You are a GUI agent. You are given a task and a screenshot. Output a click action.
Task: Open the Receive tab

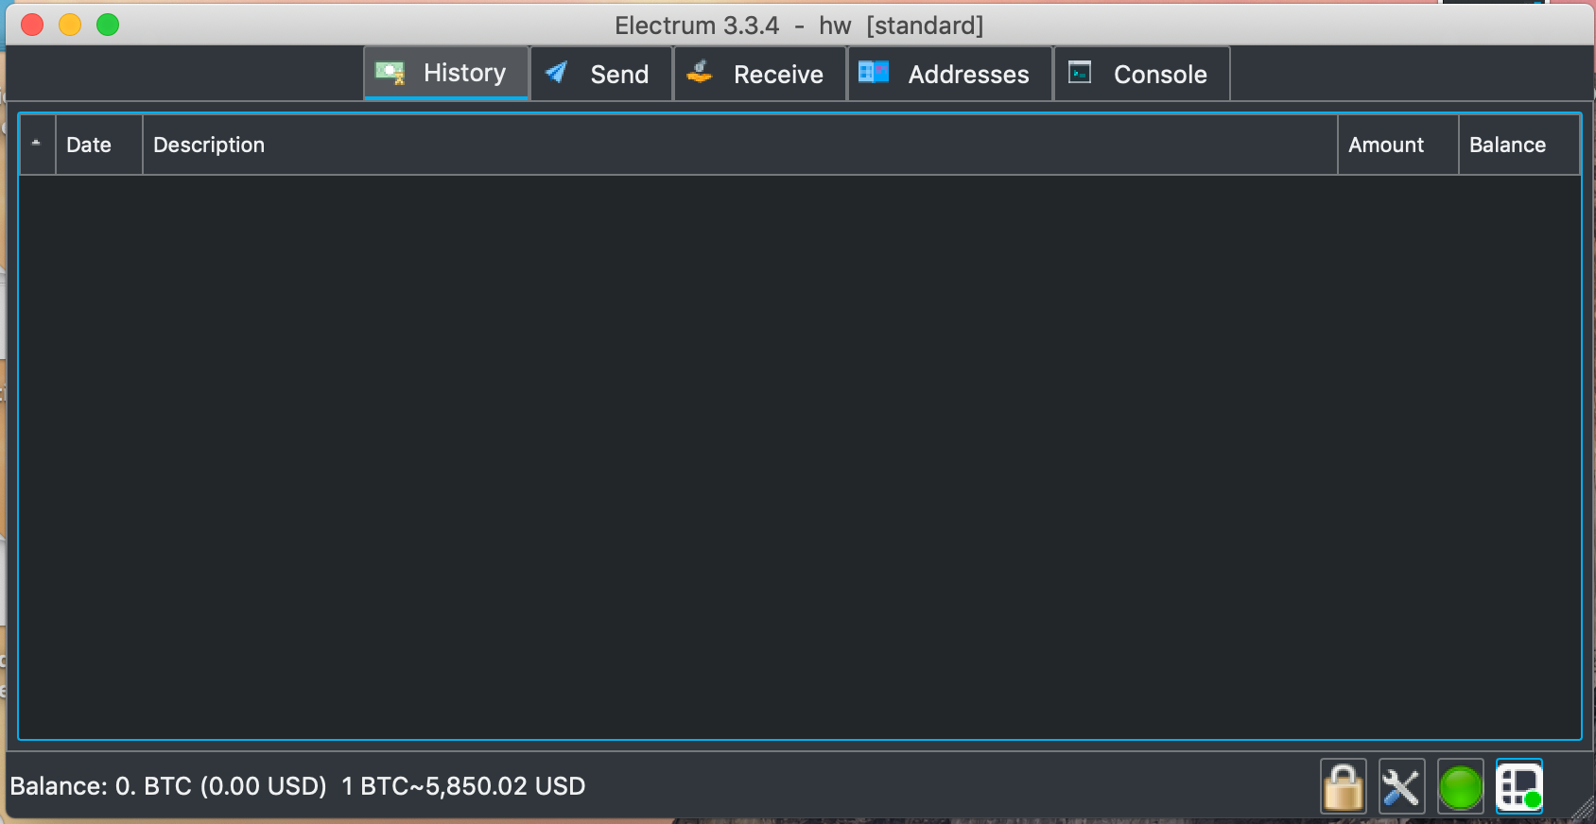point(759,74)
